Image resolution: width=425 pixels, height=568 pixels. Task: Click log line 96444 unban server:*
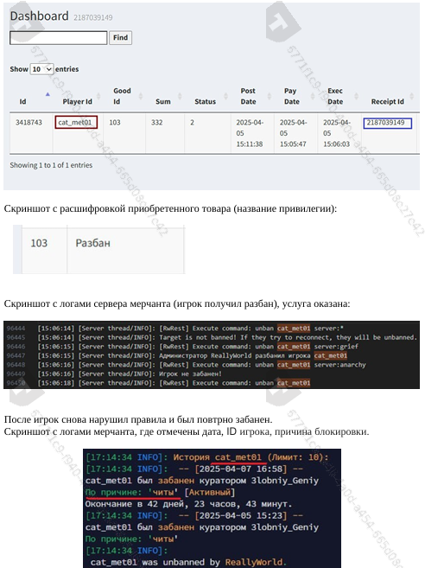pyautogui.click(x=190, y=329)
